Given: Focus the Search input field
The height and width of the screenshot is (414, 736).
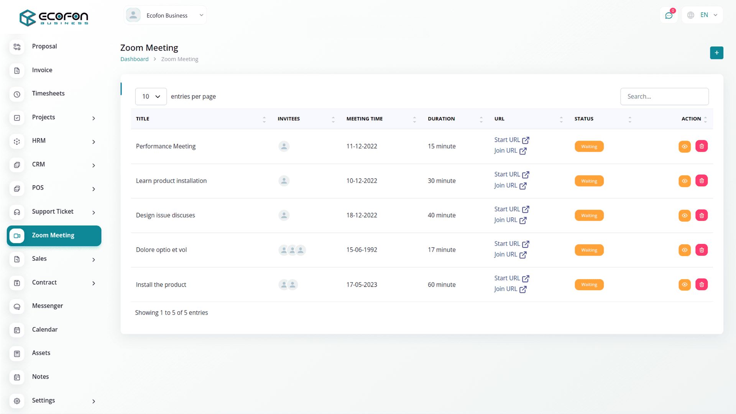Looking at the screenshot, I should tap(664, 97).
